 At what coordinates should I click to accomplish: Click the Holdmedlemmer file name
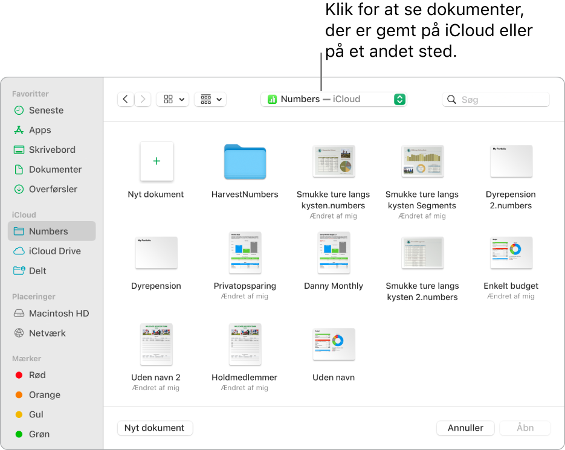click(x=245, y=378)
